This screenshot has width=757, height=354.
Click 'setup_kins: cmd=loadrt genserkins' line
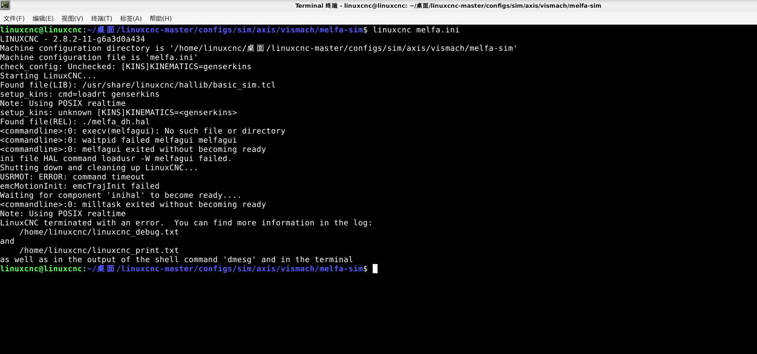tap(80, 94)
